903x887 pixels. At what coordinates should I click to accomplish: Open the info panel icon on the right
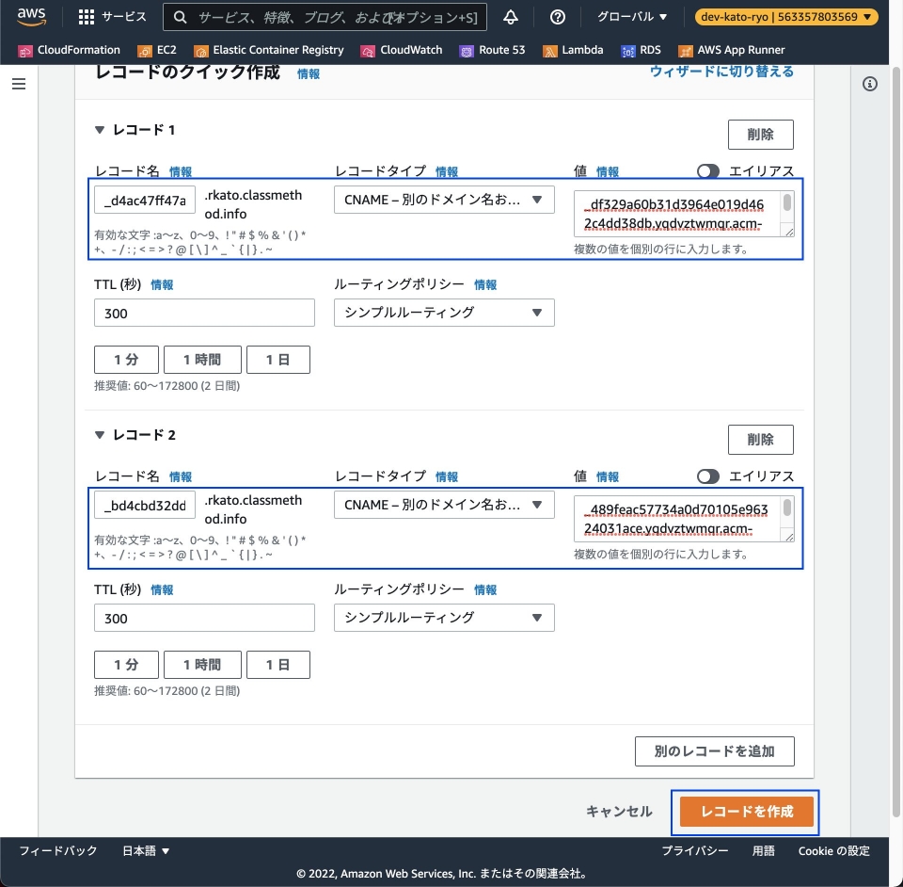tap(870, 83)
